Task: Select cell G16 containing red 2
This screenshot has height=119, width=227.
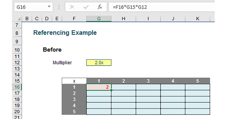Action: (99, 87)
